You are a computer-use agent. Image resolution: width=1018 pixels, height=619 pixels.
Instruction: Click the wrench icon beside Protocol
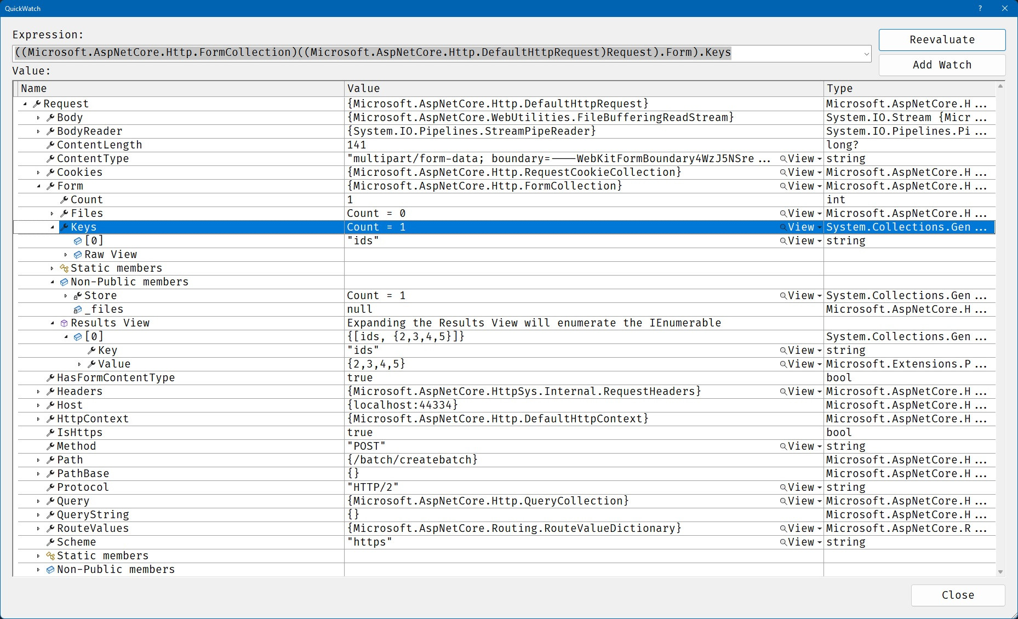(50, 488)
